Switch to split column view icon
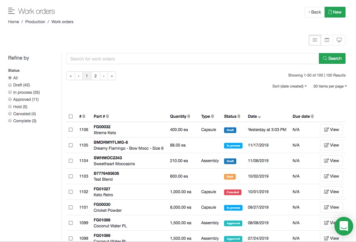The width and height of the screenshot is (356, 242). coord(327,40)
